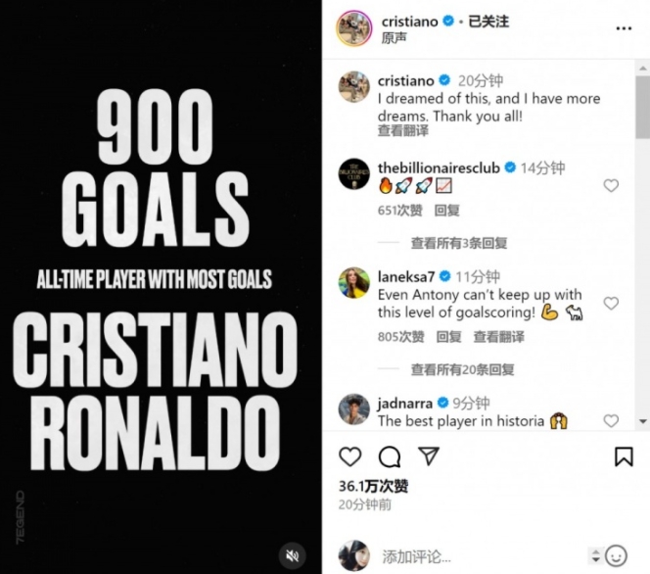Click the scrollbar down arrow in comments
Viewport: 650px width, 574px height.
(x=643, y=421)
